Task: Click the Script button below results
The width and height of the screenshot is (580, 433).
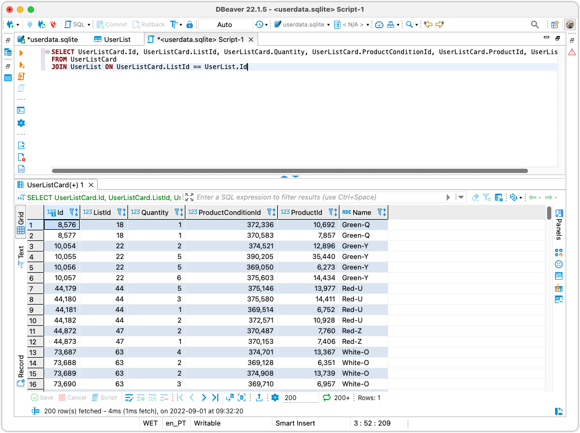Action: click(104, 398)
